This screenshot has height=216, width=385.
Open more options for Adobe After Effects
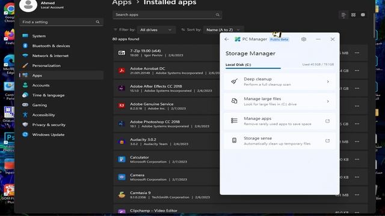coord(357,88)
